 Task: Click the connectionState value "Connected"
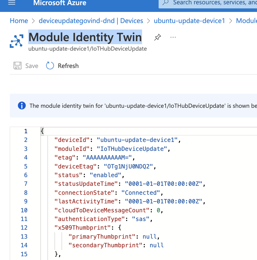point(141,193)
